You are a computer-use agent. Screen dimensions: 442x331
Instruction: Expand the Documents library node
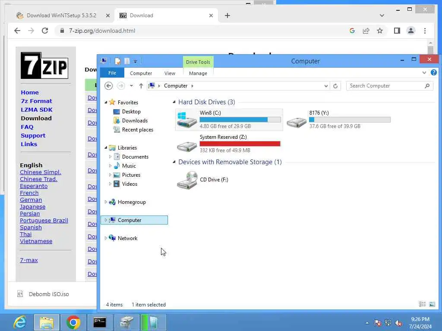[x=110, y=157]
